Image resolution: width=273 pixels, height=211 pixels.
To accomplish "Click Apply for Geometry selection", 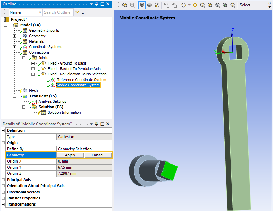I will [x=70, y=155].
